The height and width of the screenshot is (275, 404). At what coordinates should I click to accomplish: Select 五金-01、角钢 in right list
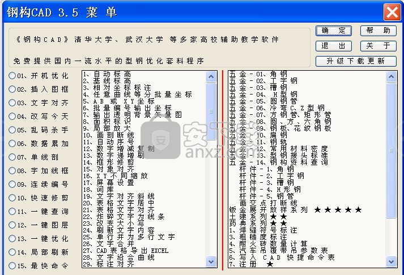pyautogui.click(x=258, y=74)
